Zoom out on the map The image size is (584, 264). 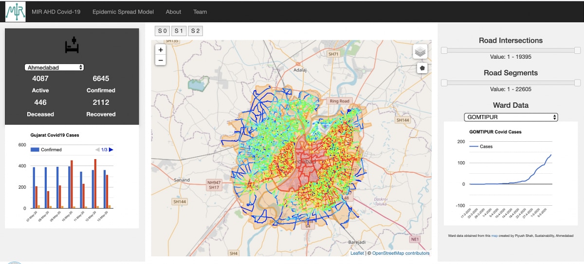pyautogui.click(x=160, y=60)
